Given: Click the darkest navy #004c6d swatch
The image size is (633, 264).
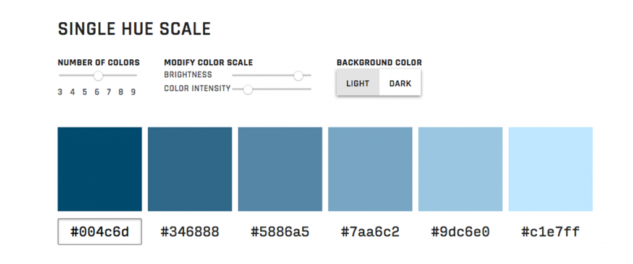Looking at the screenshot, I should (x=100, y=169).
